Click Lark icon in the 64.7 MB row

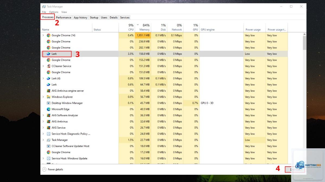pos(48,84)
